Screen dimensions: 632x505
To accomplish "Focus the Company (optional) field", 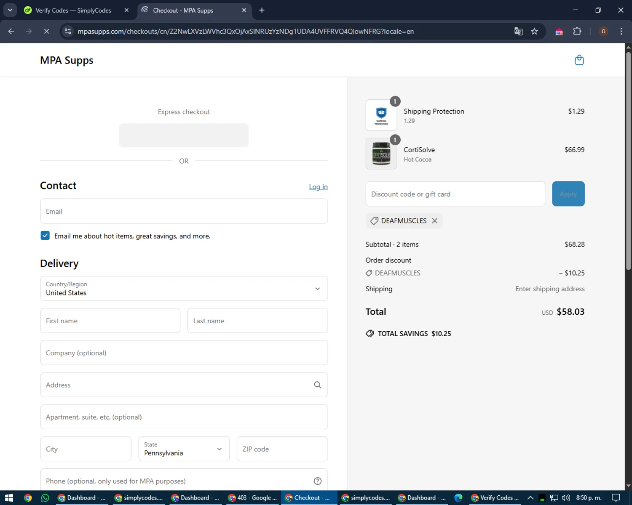I will click(x=184, y=353).
